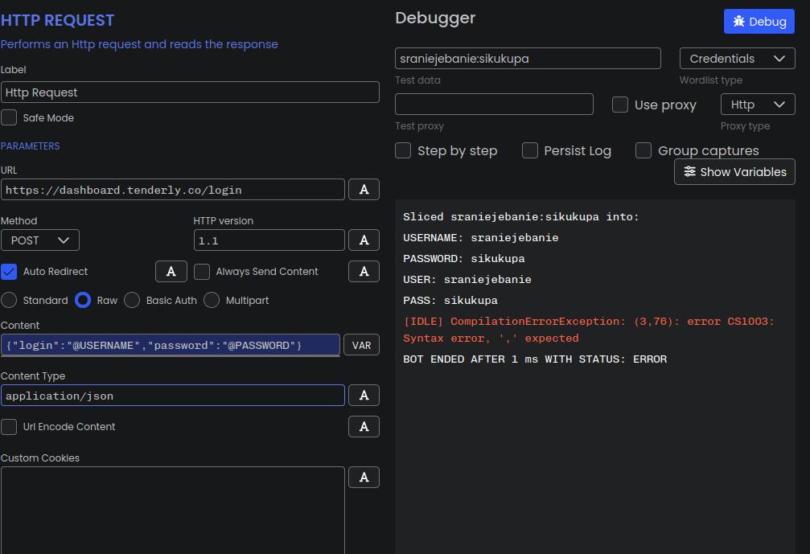This screenshot has height=554, width=810.
Task: Enable the Step by step checkbox
Action: [403, 151]
